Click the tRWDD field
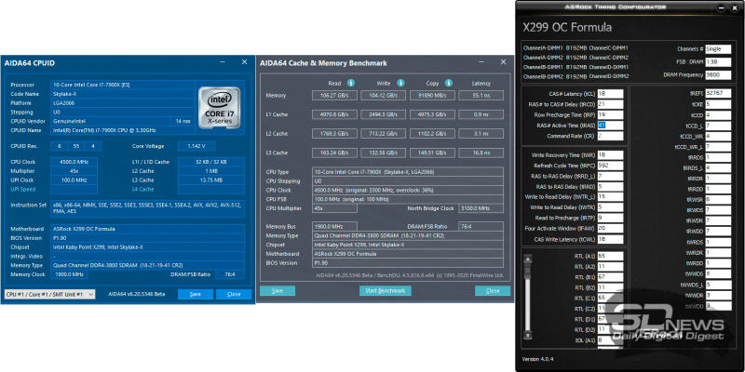 coord(718,231)
